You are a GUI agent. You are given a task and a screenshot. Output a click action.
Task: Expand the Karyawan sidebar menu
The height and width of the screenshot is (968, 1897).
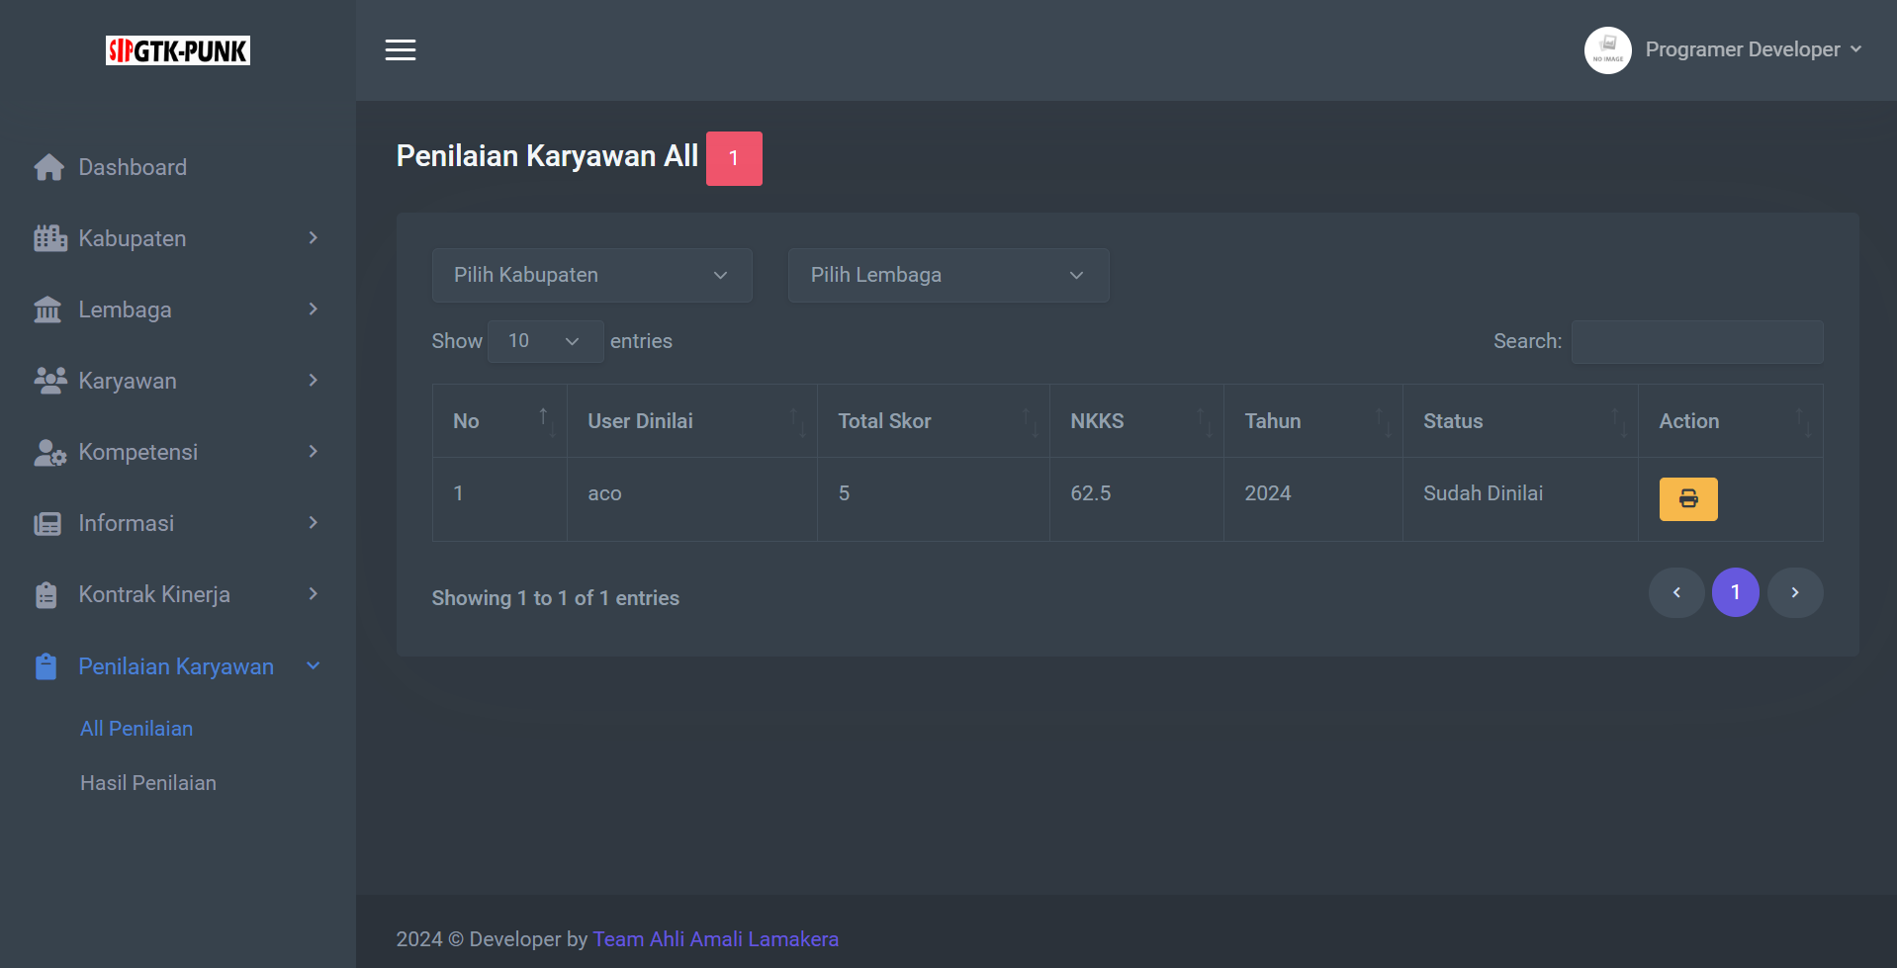[176, 381]
